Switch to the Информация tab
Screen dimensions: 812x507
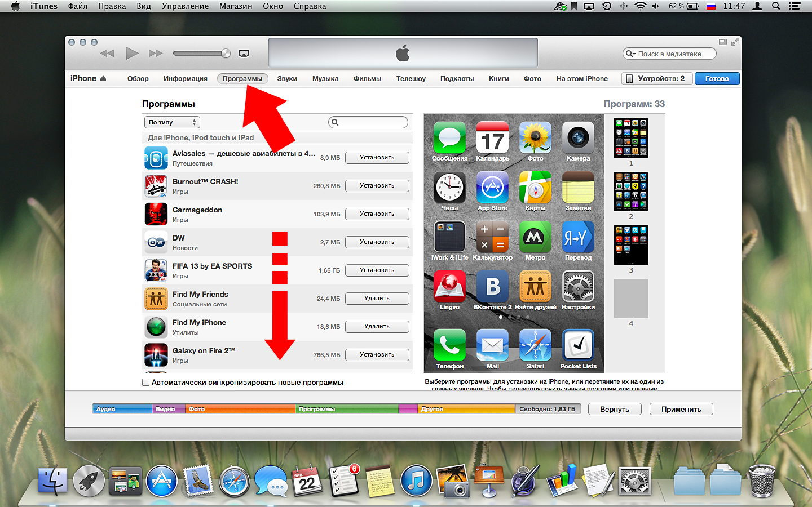coord(186,79)
